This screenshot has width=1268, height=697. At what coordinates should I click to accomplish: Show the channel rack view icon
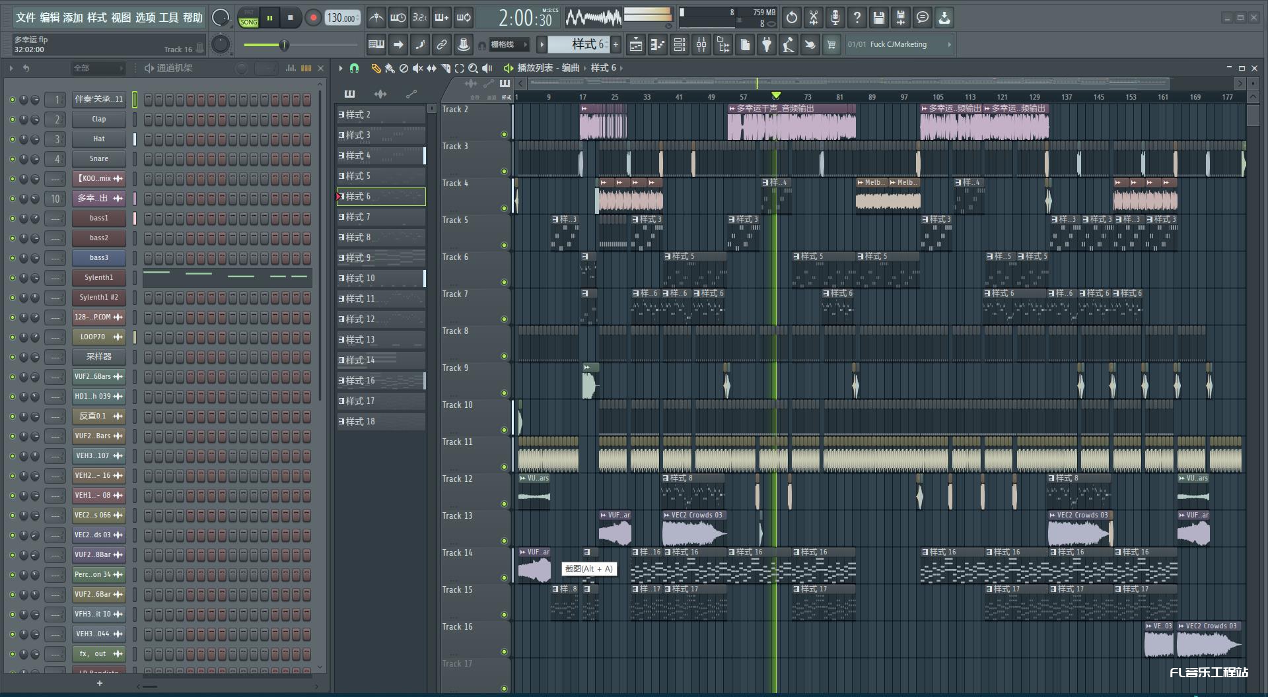tap(680, 45)
